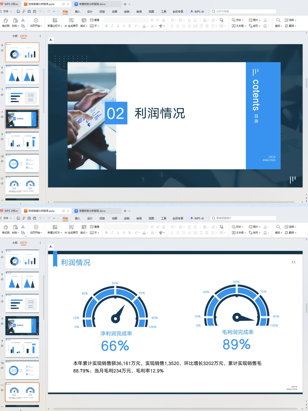This screenshot has height=411, width=308.
Task: Click WPS AI button in top window menu bar
Action: [x=197, y=11]
